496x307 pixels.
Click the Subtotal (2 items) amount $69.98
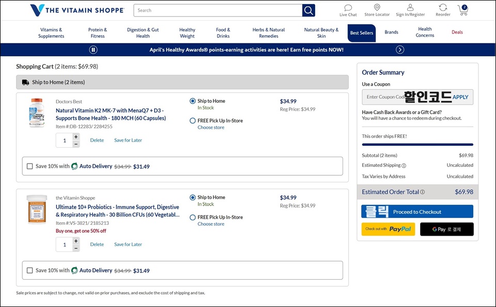point(466,156)
